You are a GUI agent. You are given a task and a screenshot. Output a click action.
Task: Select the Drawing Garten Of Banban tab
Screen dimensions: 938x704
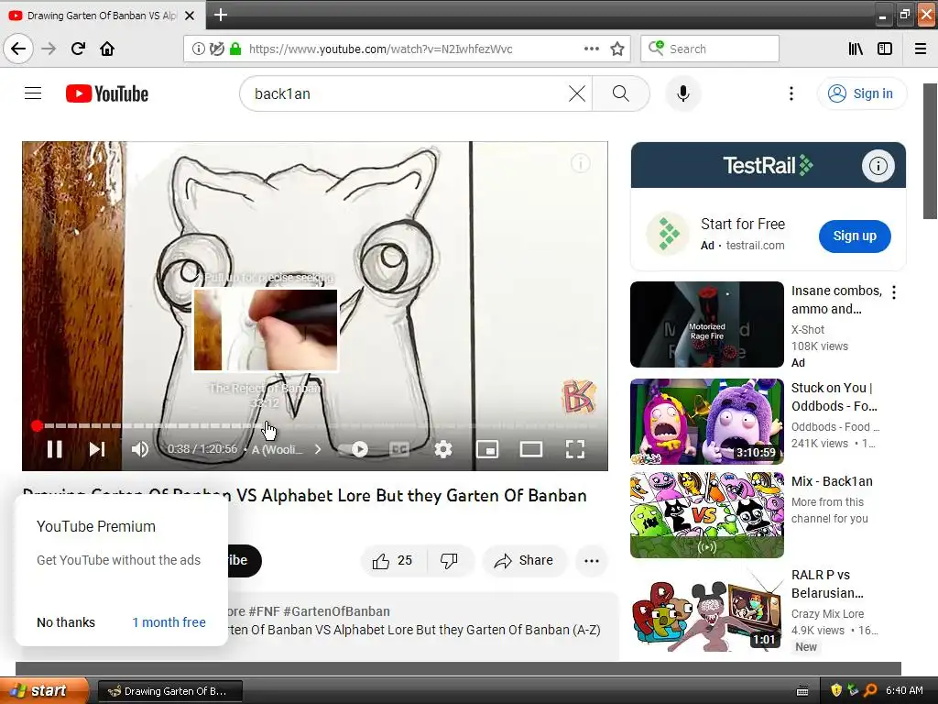(x=102, y=16)
